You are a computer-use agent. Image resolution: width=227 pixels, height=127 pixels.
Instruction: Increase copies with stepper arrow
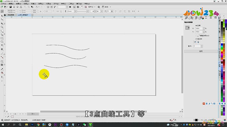202,45
